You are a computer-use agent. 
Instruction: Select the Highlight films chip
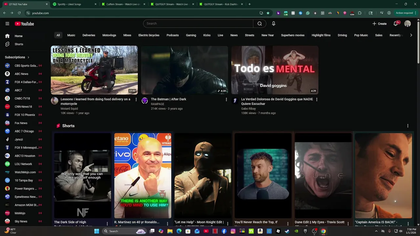pyautogui.click(x=321, y=35)
